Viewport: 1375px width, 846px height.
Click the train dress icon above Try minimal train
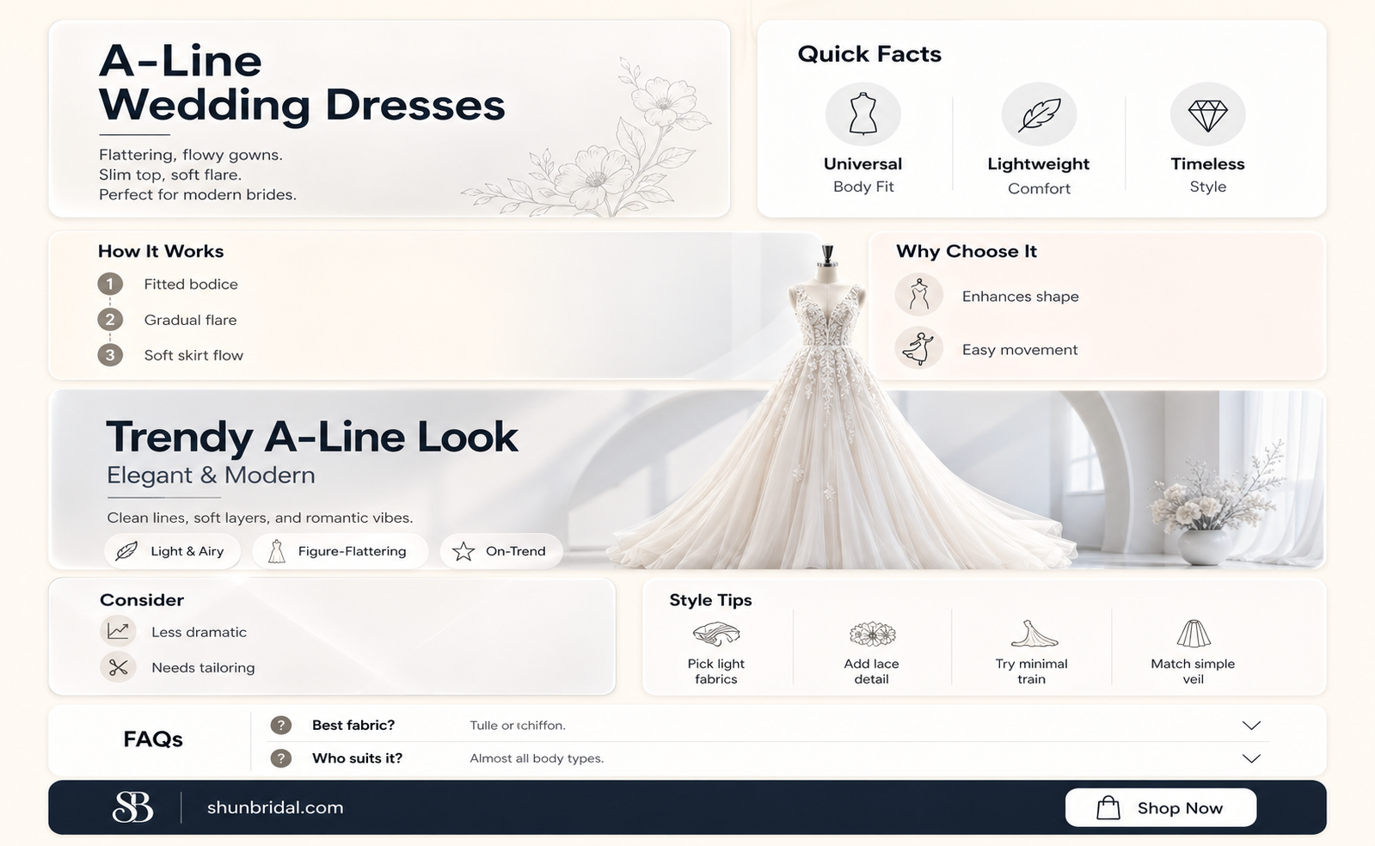[x=1033, y=634]
